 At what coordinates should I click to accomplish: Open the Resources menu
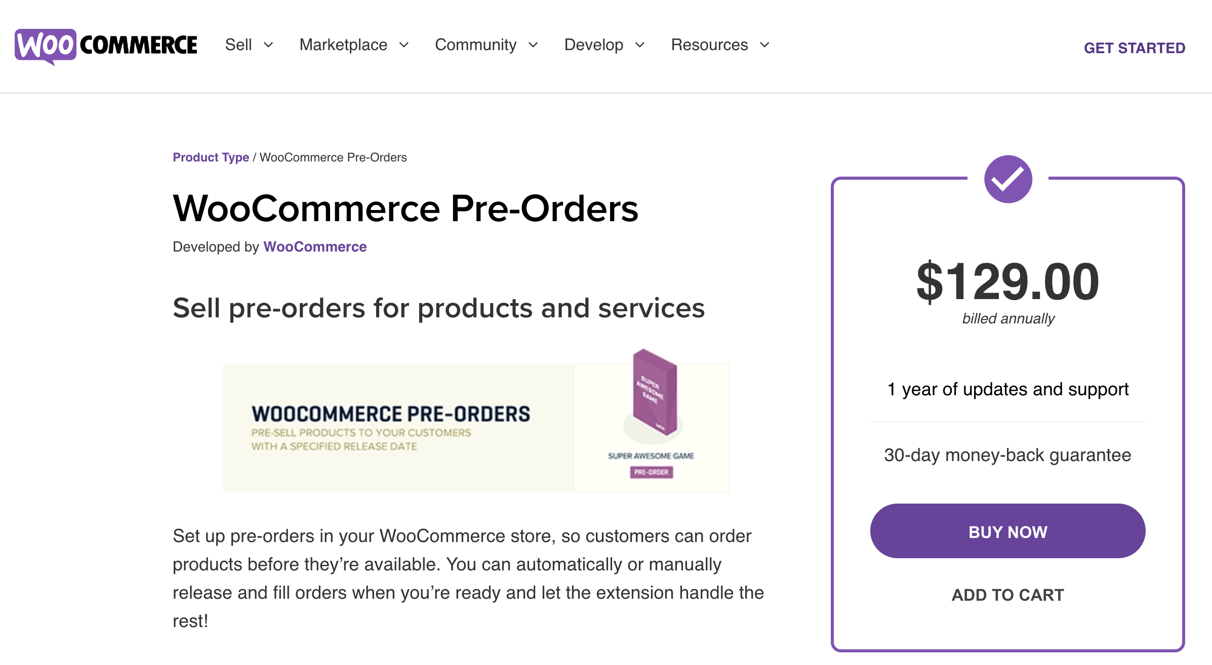709,45
